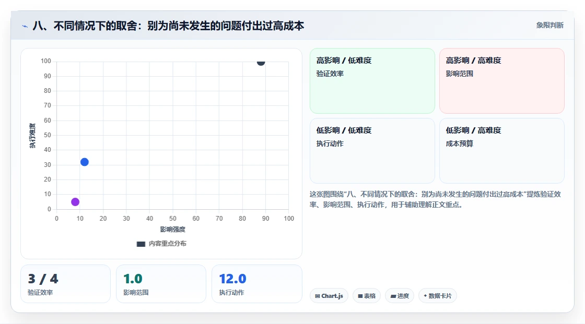Click the lightning icon beside the section title
Image resolution: width=585 pixels, height=324 pixels.
pyautogui.click(x=25, y=26)
